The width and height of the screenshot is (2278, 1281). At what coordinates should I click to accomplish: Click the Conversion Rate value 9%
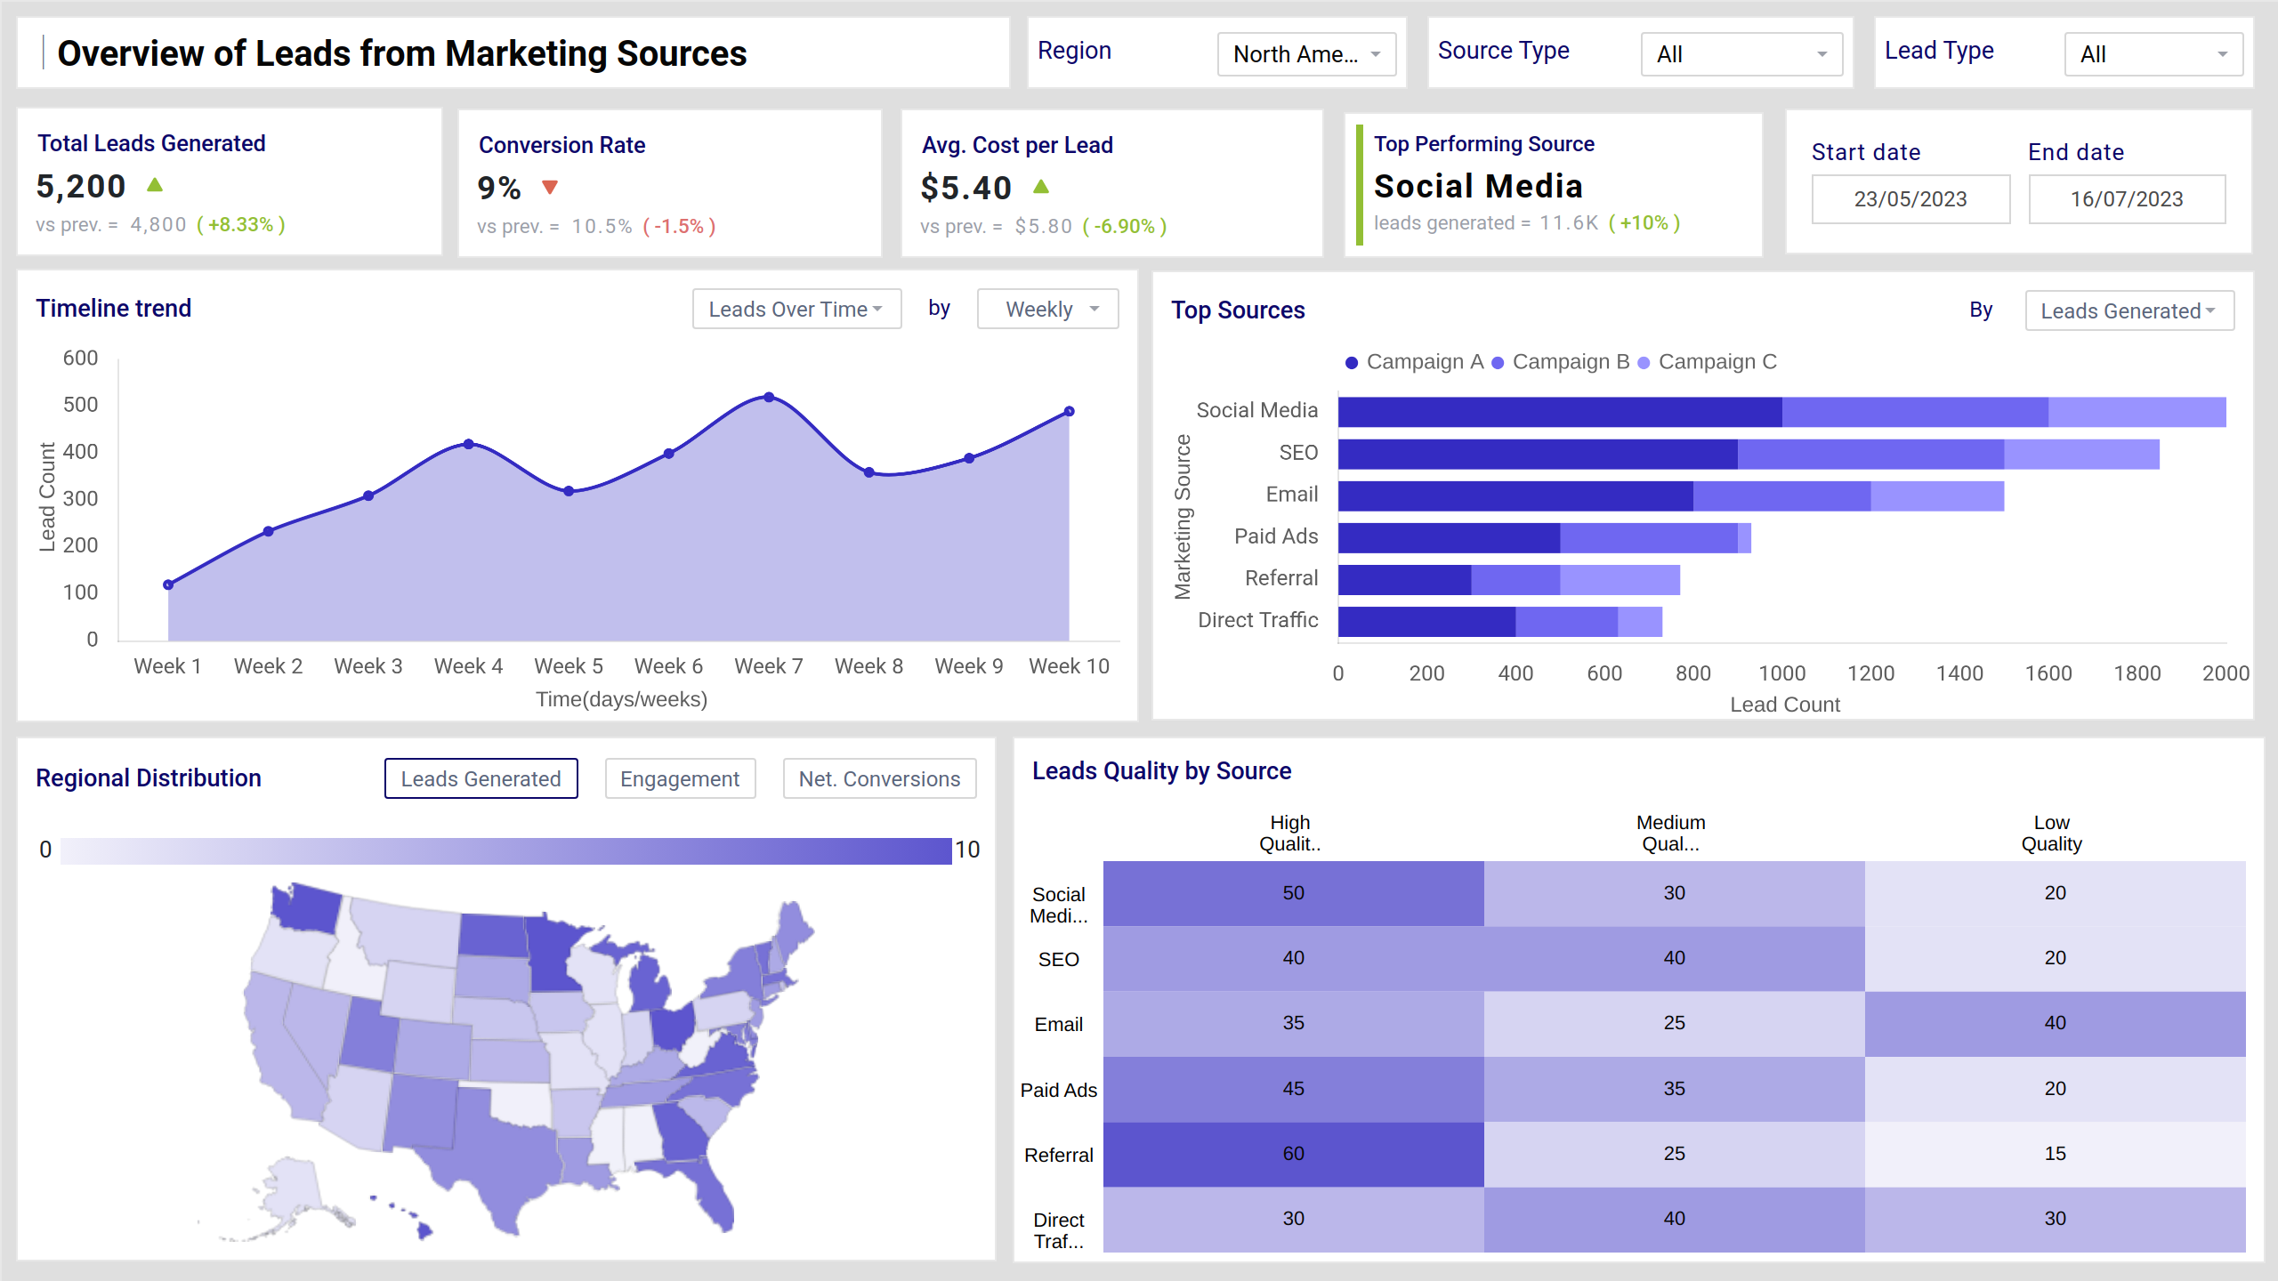[499, 188]
